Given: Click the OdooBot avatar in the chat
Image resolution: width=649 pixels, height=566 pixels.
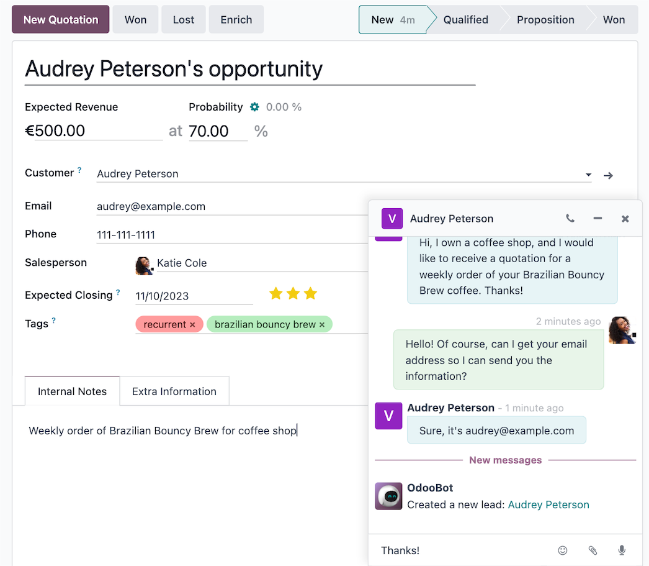Looking at the screenshot, I should 388,496.
